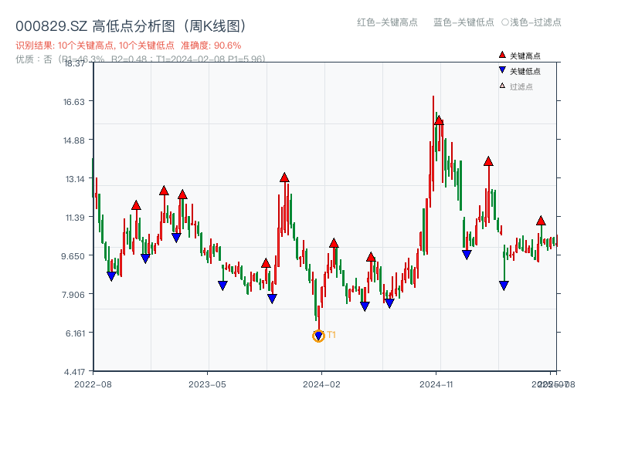Image resolution: width=618 pixels, height=463 pixels.
Task: Toggle the 关键高点 red triangle legend entry
Action: click(519, 56)
